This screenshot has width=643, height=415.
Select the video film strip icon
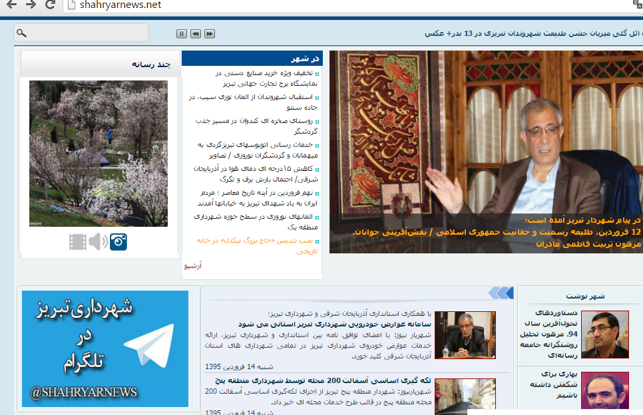pos(78,241)
